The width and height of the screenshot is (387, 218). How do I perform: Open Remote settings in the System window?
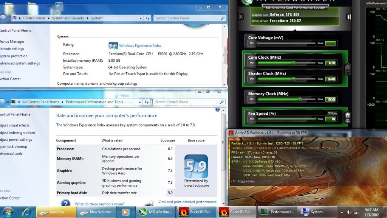(12, 49)
